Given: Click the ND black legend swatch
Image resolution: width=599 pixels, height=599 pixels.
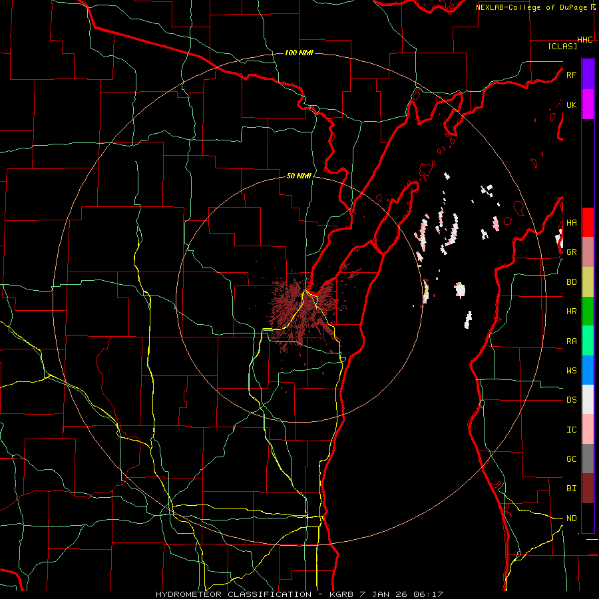Looking at the screenshot, I should coord(588,518).
